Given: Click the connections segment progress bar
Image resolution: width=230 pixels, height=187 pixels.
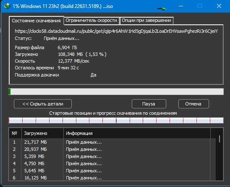Looking at the screenshot, I should [116, 120].
